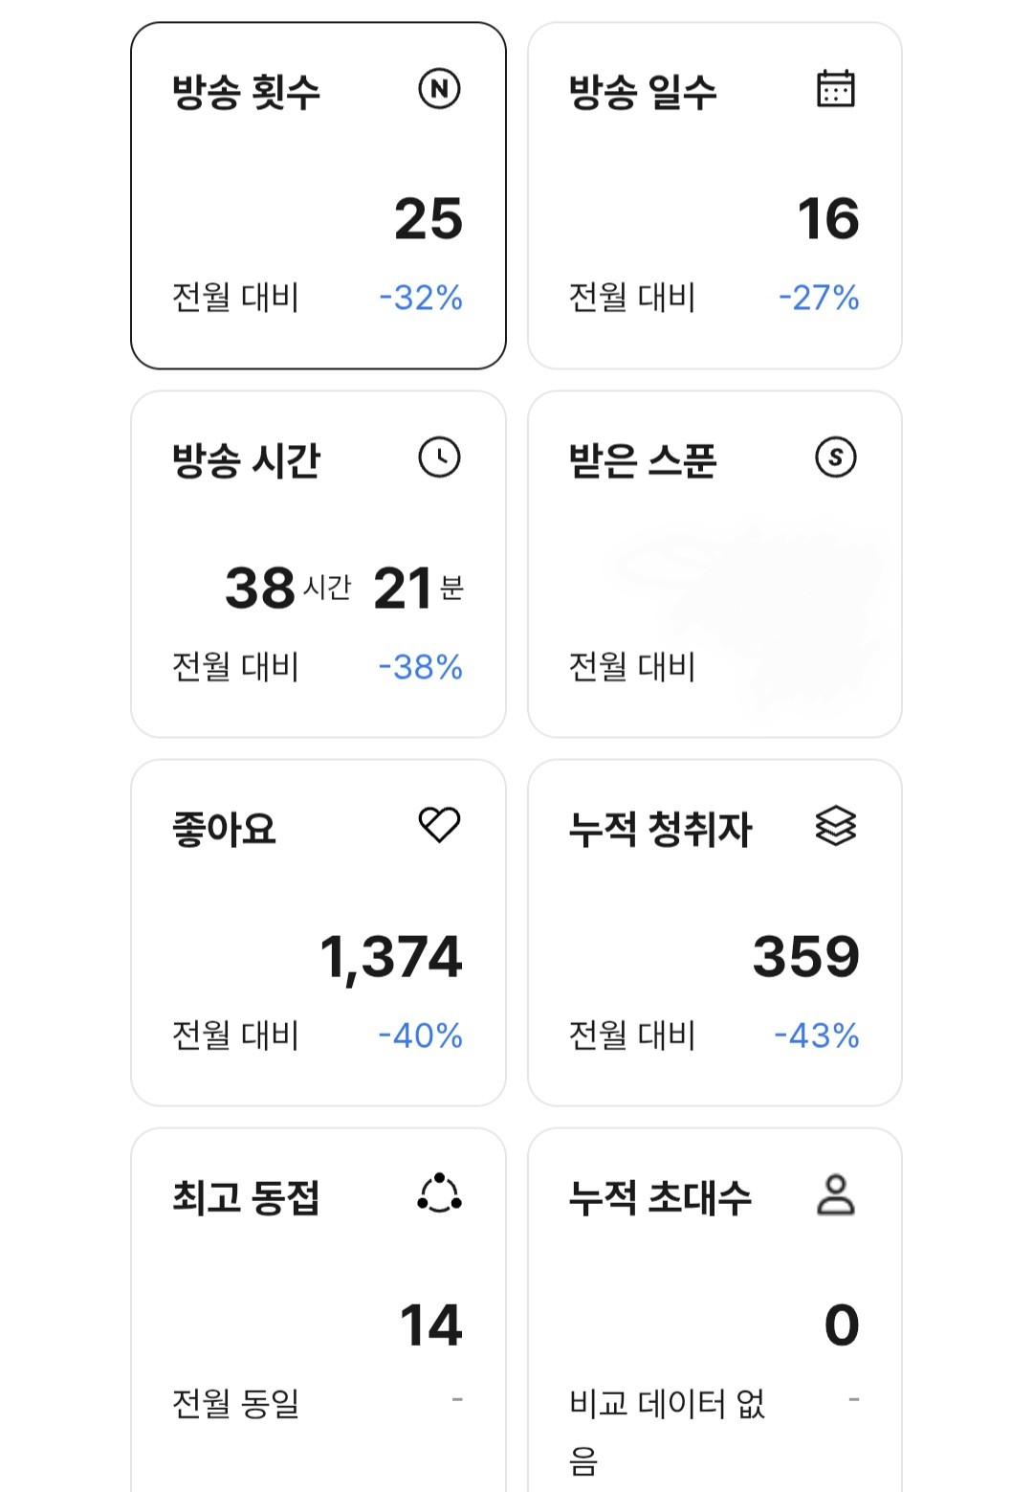Click the person icon on 누적 초대수

click(835, 1194)
